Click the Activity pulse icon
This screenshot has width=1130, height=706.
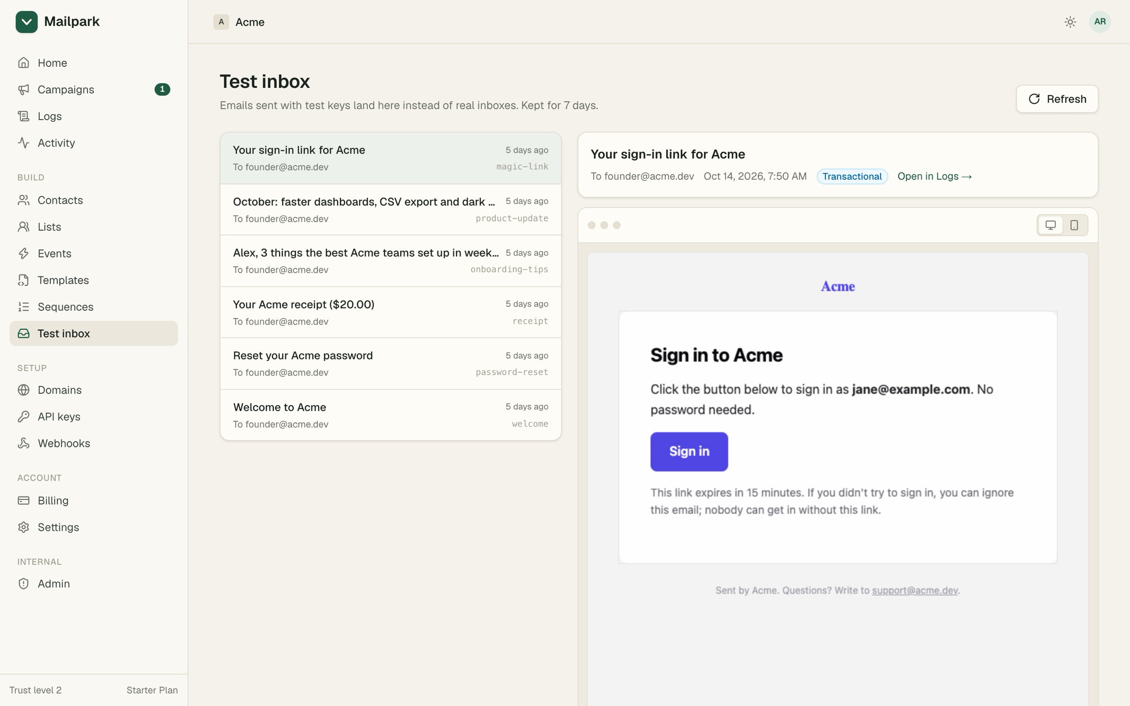pyautogui.click(x=24, y=143)
